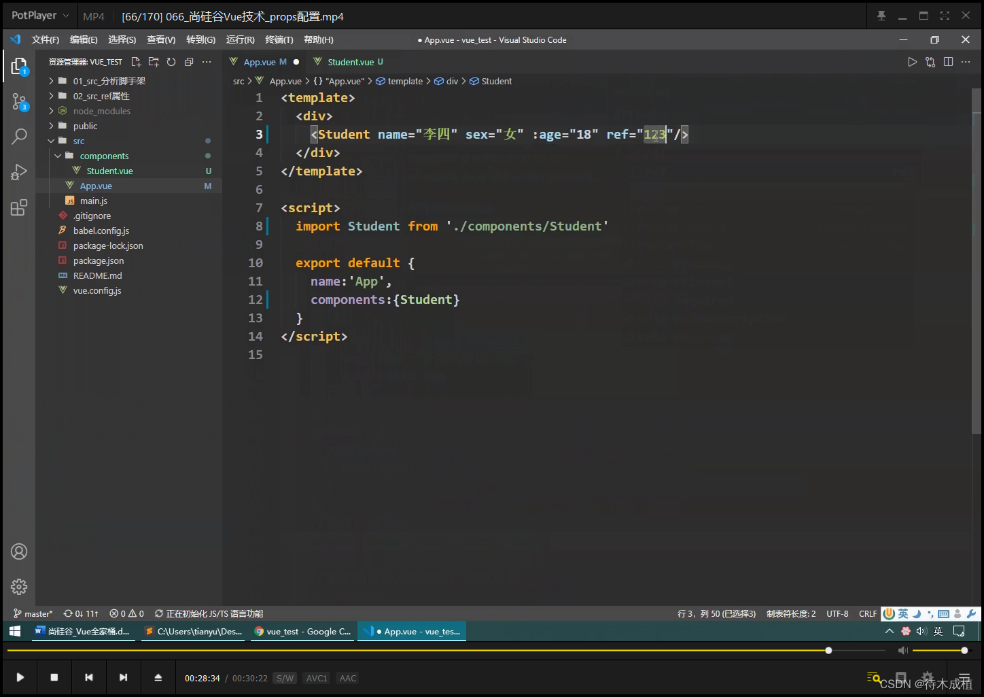Open errors and warnings in status bar
The height and width of the screenshot is (697, 984).
tap(127, 613)
